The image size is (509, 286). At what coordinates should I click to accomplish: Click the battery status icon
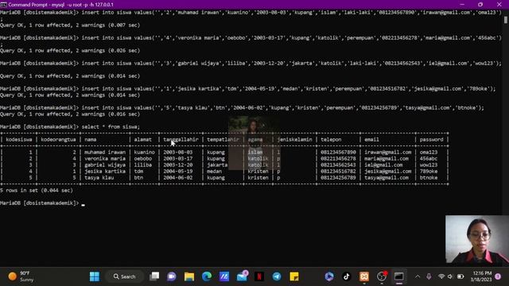coord(460,276)
